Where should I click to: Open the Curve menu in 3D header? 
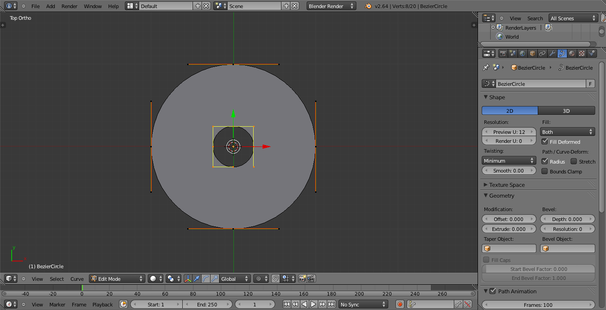pyautogui.click(x=77, y=279)
